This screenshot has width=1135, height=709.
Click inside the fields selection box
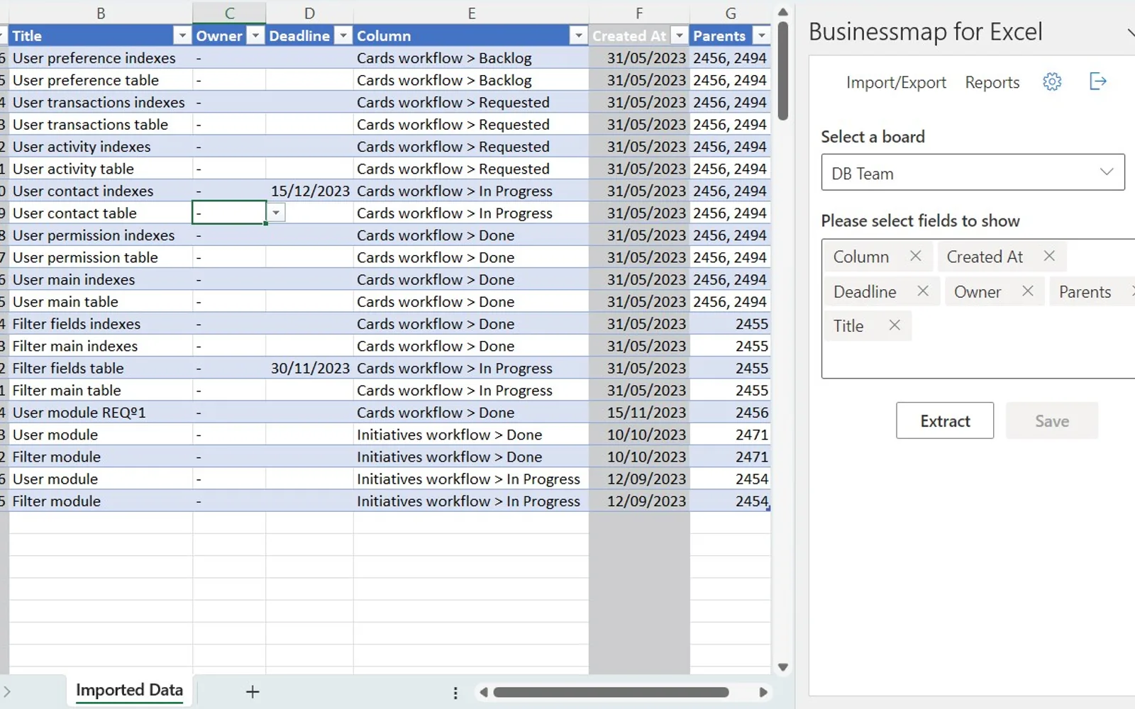click(978, 308)
